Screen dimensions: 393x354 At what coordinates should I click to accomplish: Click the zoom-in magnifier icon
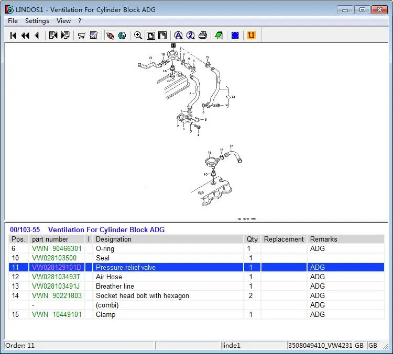click(138, 36)
